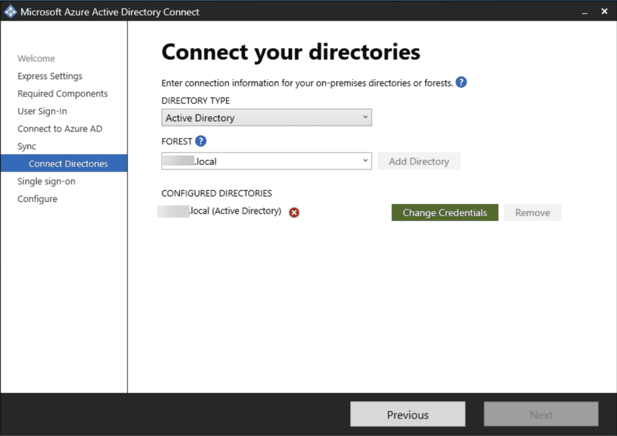617x436 pixels.
Task: Close the Azure AD Connect wizard
Action: 604,12
